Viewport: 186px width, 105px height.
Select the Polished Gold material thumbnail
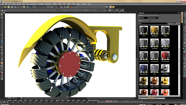154,31
